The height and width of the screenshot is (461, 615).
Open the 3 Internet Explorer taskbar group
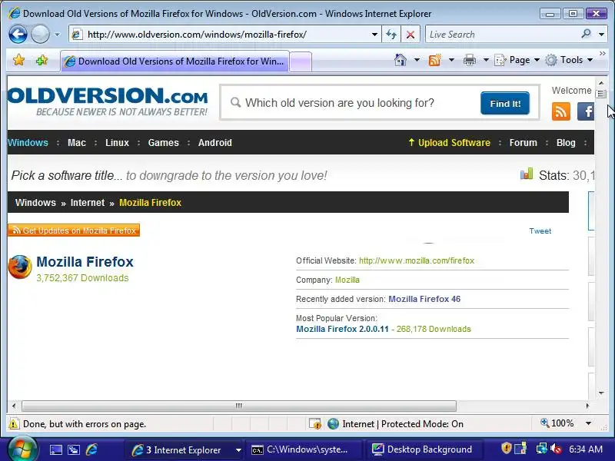coord(184,450)
